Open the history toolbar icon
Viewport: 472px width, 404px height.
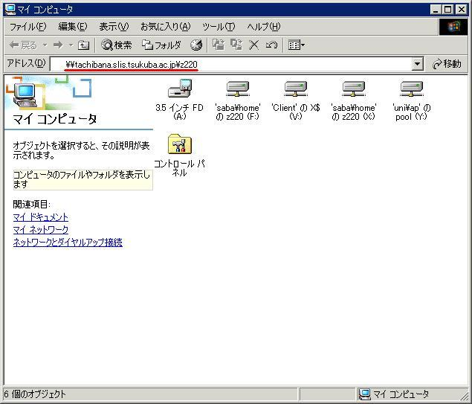[196, 45]
